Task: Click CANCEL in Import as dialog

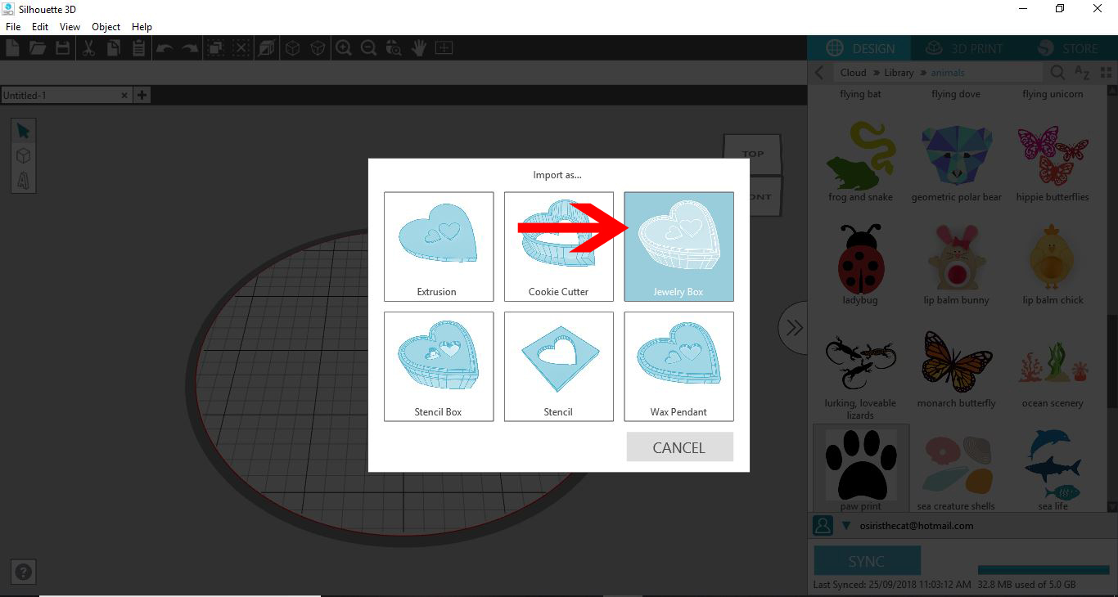Action: pos(679,447)
